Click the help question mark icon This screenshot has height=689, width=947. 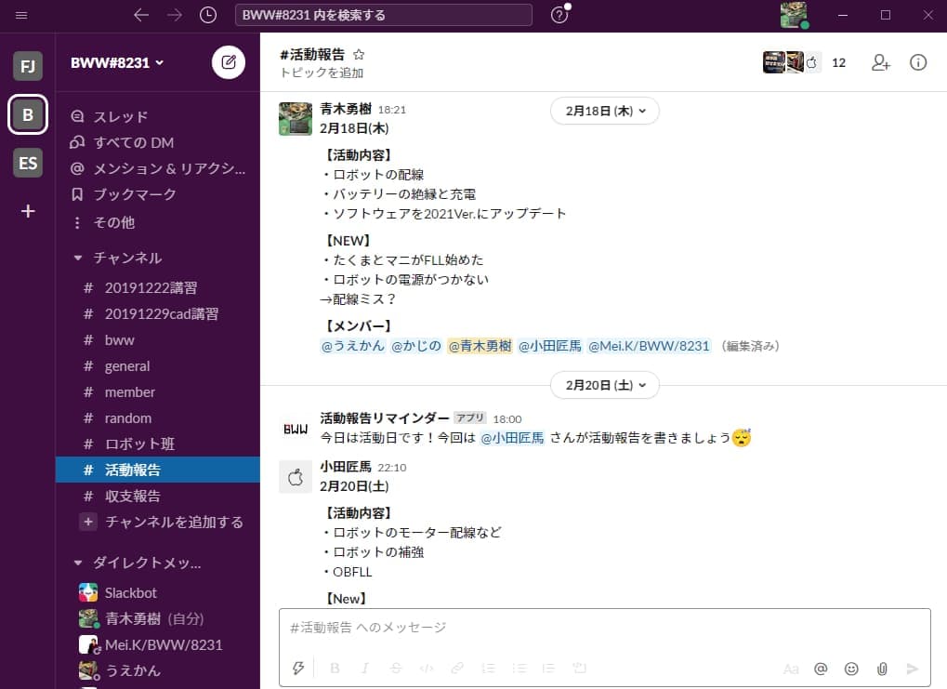pyautogui.click(x=559, y=14)
